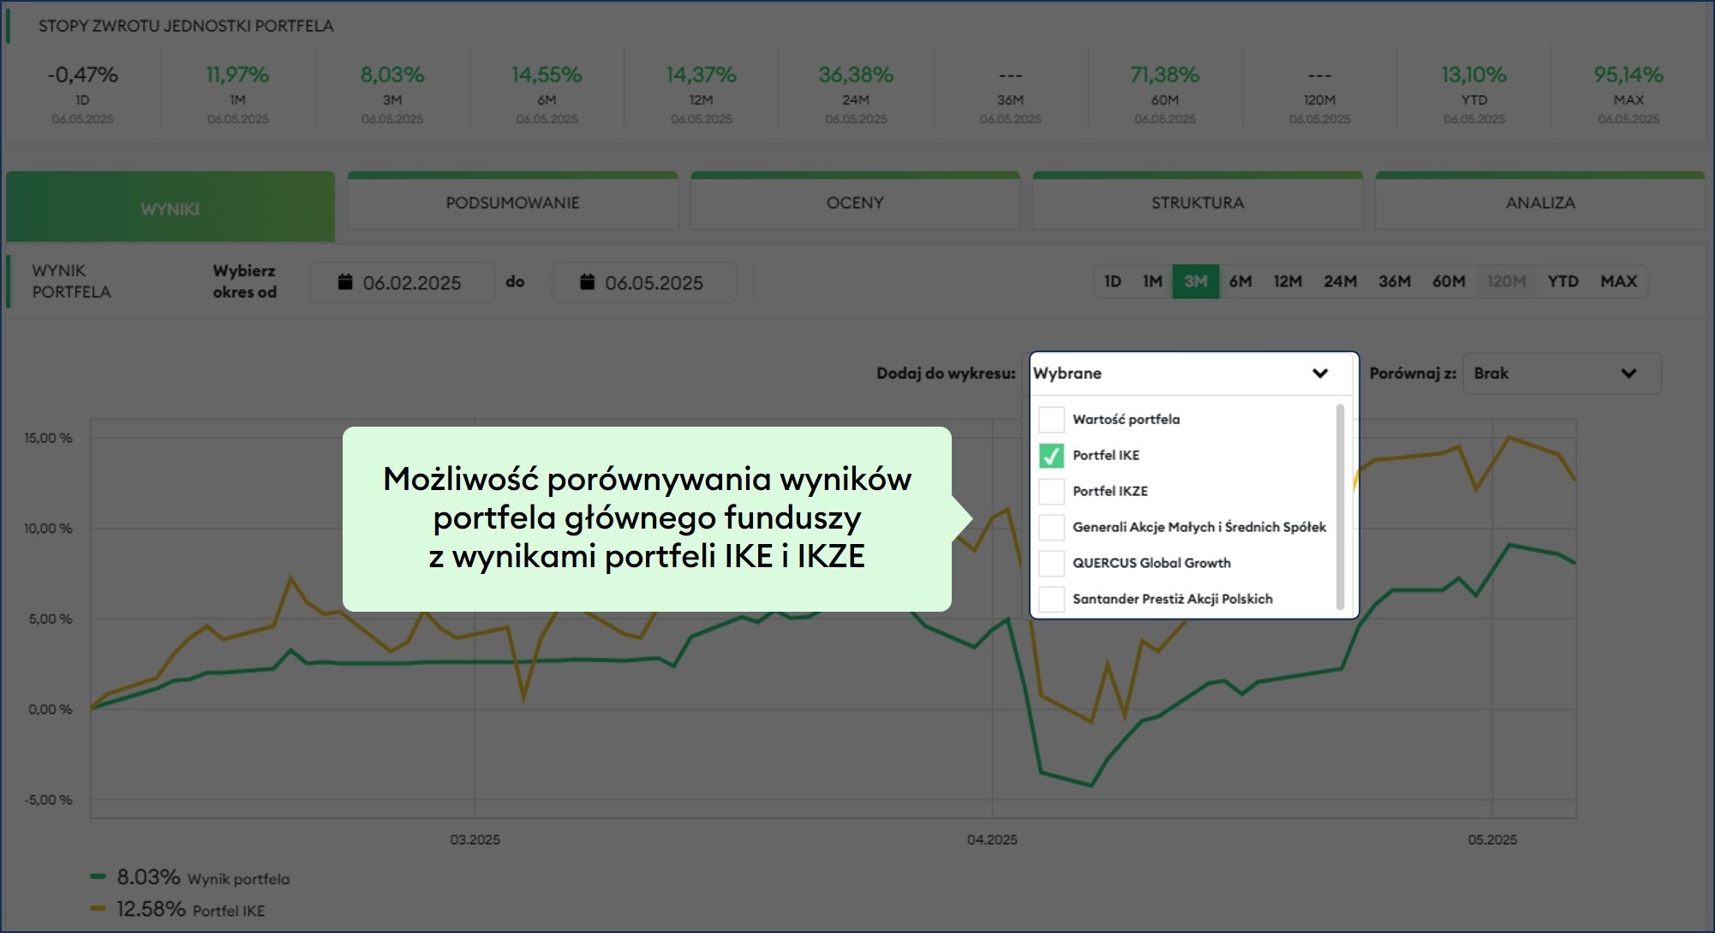1715x933 pixels.
Task: Click the green Wynik portfela legend marker
Action: pyautogui.click(x=99, y=877)
